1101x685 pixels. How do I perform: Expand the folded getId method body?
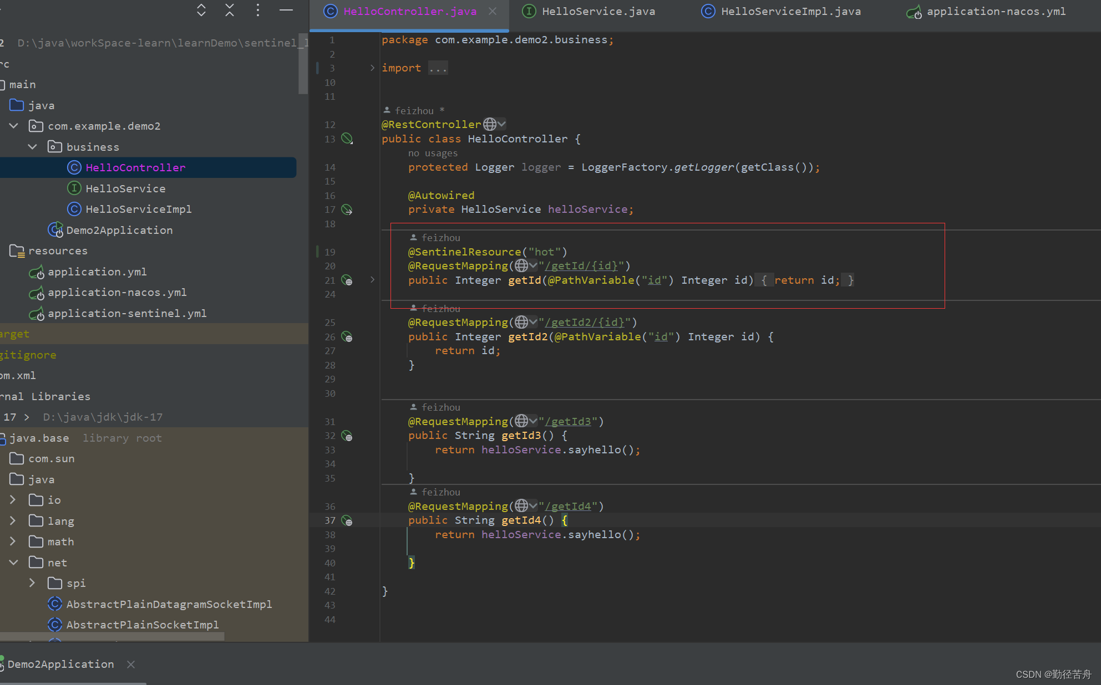tap(372, 280)
